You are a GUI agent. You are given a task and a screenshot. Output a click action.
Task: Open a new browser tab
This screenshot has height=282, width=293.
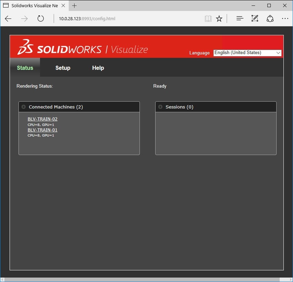(x=75, y=5)
